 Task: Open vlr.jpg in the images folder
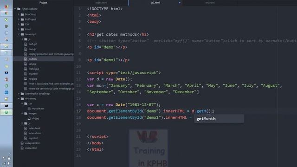[x=35, y=118]
